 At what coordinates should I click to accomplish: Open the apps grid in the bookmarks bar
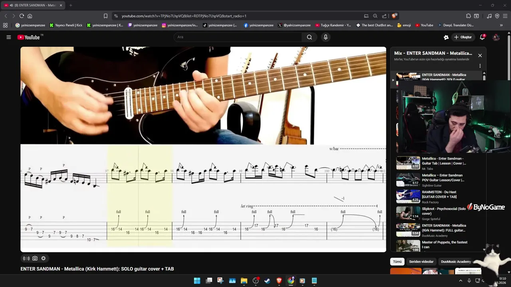5,25
